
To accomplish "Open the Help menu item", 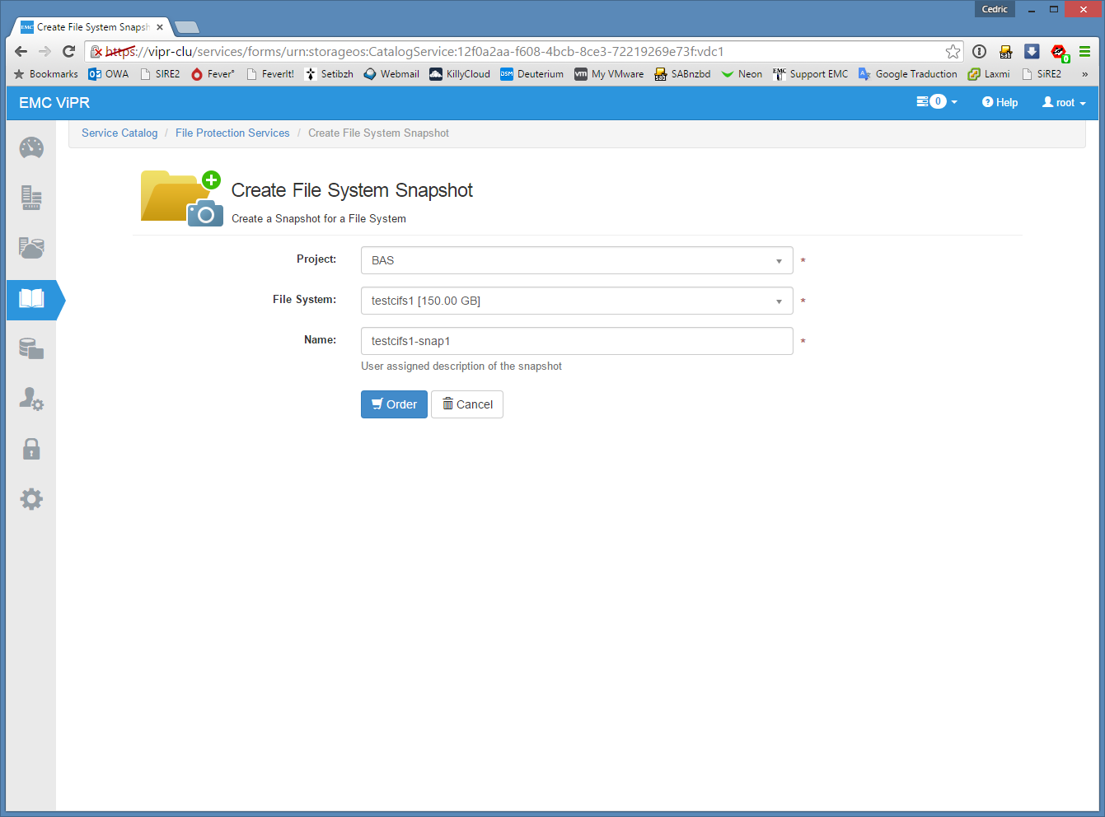I will point(1000,103).
